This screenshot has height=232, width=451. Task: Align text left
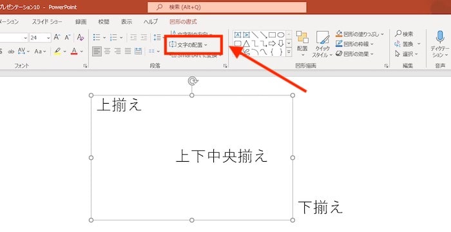pyautogui.click(x=97, y=52)
